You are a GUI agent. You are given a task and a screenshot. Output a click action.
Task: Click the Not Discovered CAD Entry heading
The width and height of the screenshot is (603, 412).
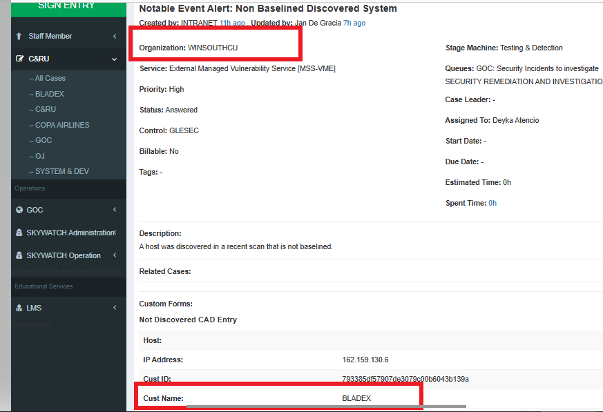[188, 320]
